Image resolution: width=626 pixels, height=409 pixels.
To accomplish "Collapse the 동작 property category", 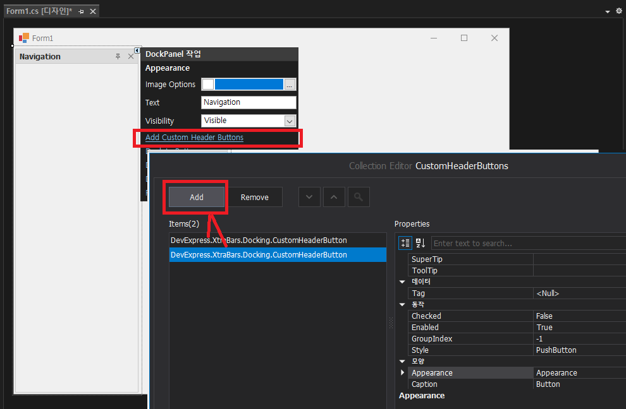I will [402, 305].
